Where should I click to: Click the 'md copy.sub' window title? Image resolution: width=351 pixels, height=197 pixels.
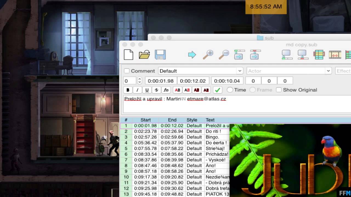pyautogui.click(x=301, y=45)
